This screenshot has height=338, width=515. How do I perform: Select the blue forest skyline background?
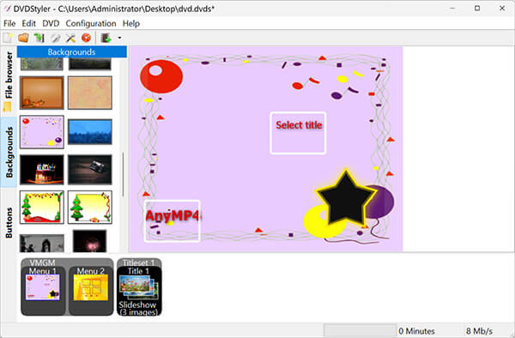pos(90,132)
